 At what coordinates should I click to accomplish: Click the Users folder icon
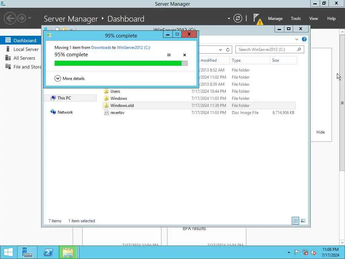pyautogui.click(x=106, y=91)
